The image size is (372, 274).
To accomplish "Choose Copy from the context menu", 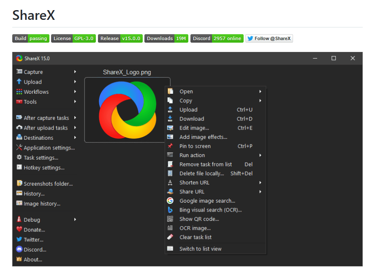I will pyautogui.click(x=215, y=100).
